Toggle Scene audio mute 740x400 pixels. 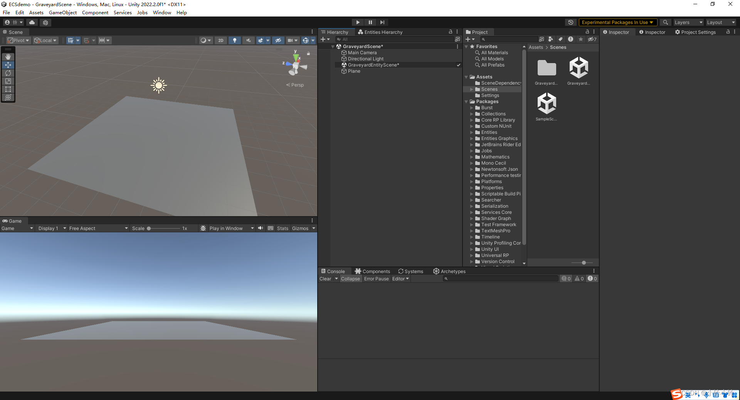tap(249, 40)
